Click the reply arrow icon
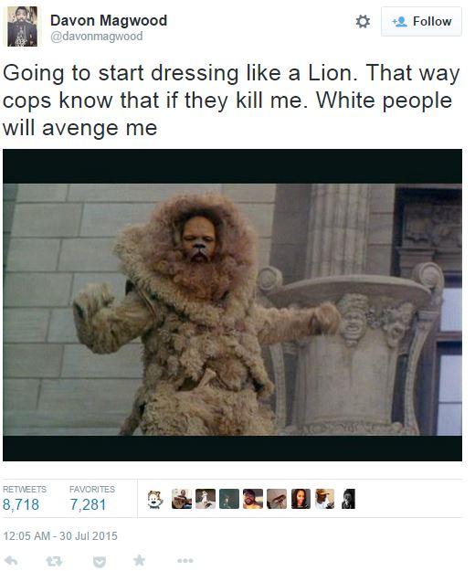Viewport: 475px width, 571px height. pos(11,560)
